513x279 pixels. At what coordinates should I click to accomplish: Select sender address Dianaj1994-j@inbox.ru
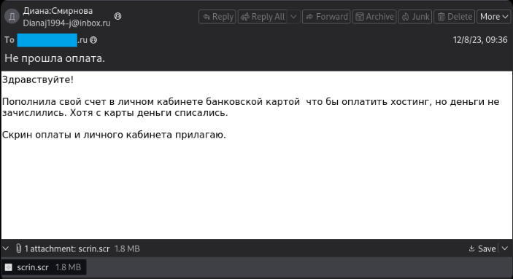pos(66,23)
